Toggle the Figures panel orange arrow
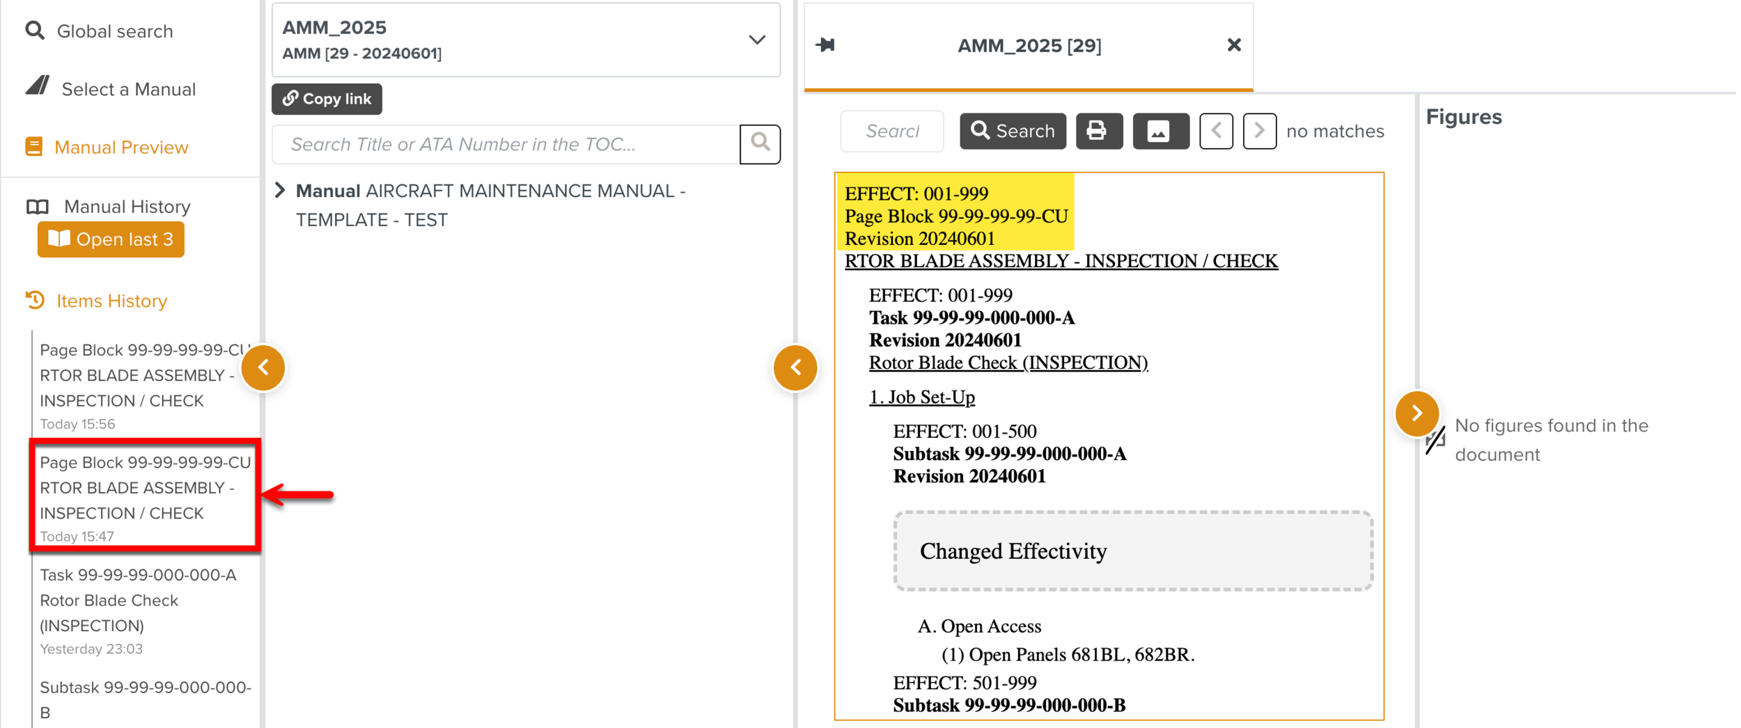 coord(1416,414)
